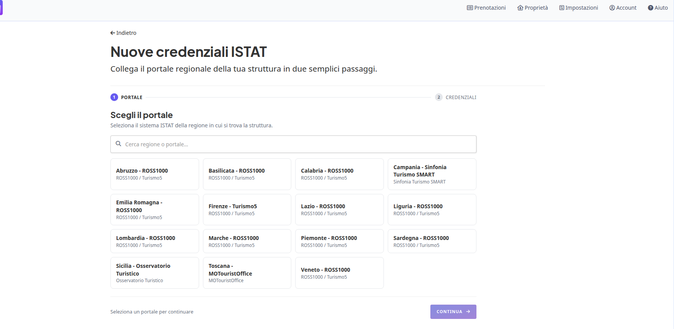674x329 pixels.
Task: Click the Credenziali step 2 indicator
Action: click(x=456, y=97)
